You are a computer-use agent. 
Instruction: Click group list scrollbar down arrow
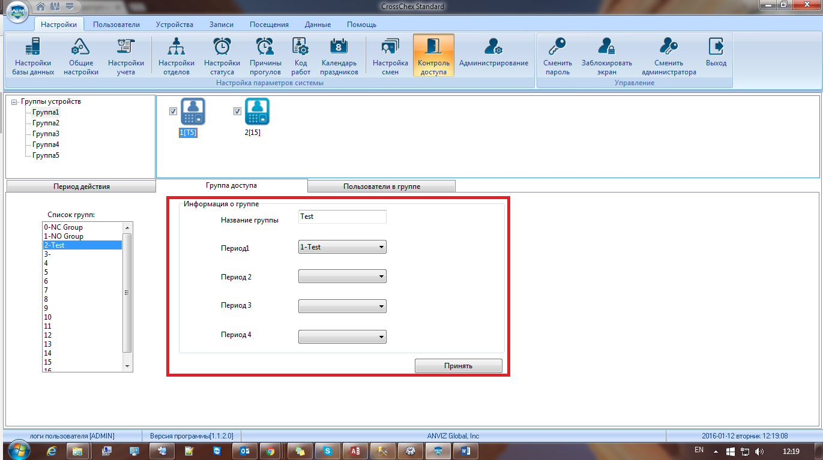[127, 366]
